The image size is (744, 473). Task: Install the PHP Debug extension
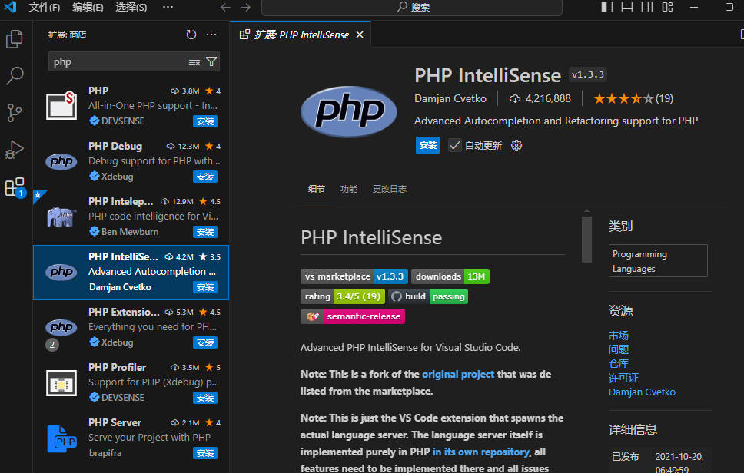(x=205, y=177)
